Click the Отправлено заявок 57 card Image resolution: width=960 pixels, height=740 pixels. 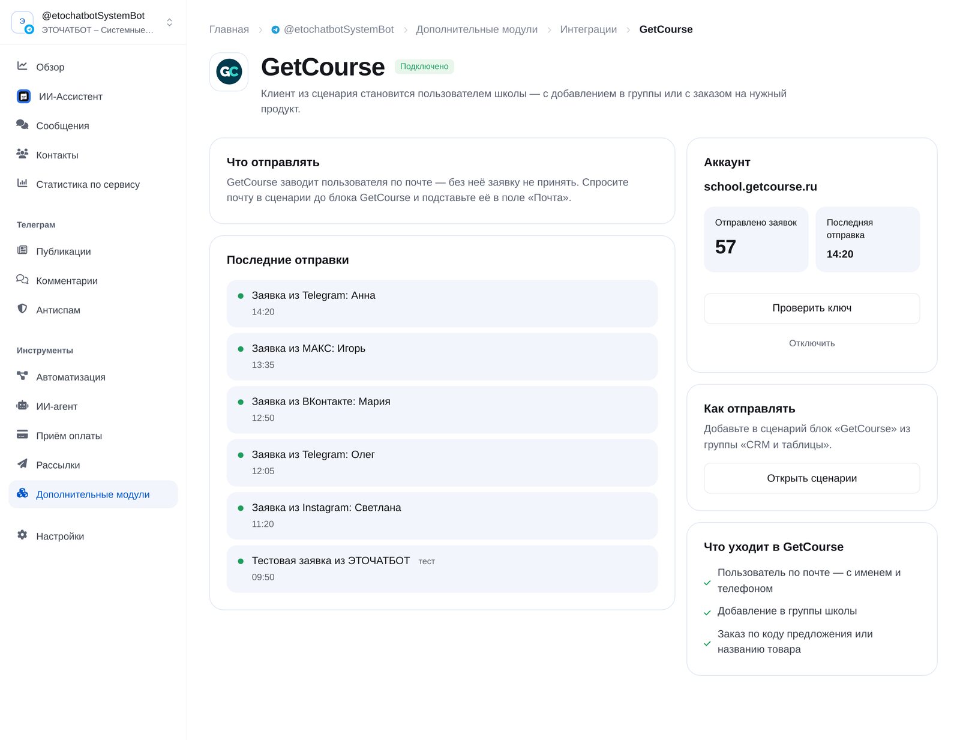(x=756, y=239)
